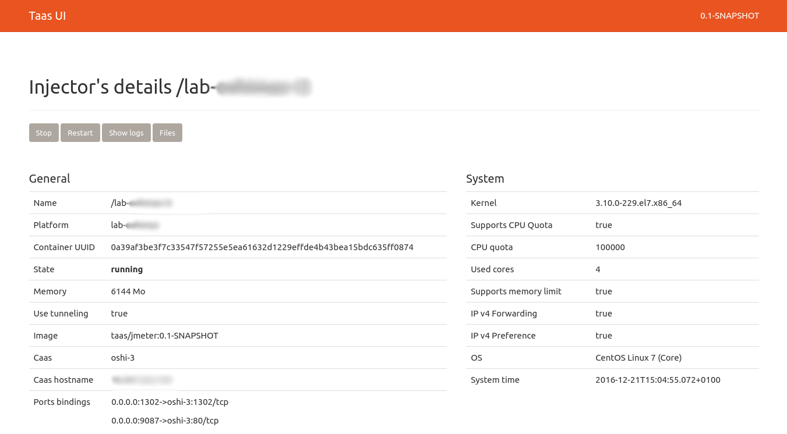Click the 0.1-SNAPSHOT version label in header
This screenshot has width=787, height=434.
point(729,16)
